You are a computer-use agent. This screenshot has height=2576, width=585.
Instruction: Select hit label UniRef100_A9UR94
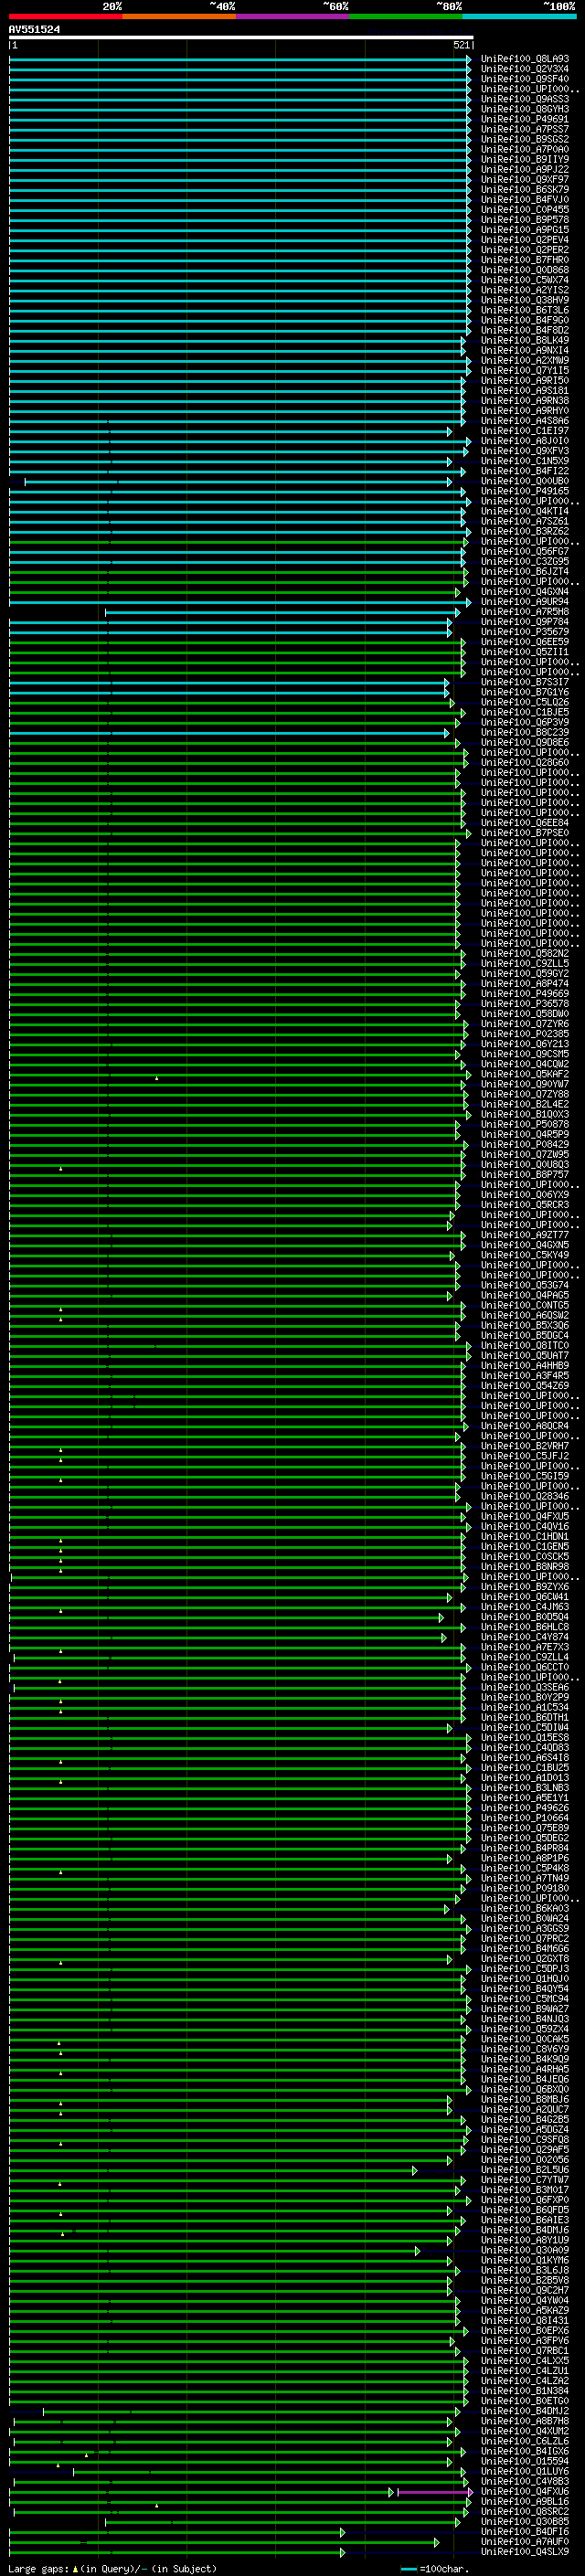coord(525,602)
